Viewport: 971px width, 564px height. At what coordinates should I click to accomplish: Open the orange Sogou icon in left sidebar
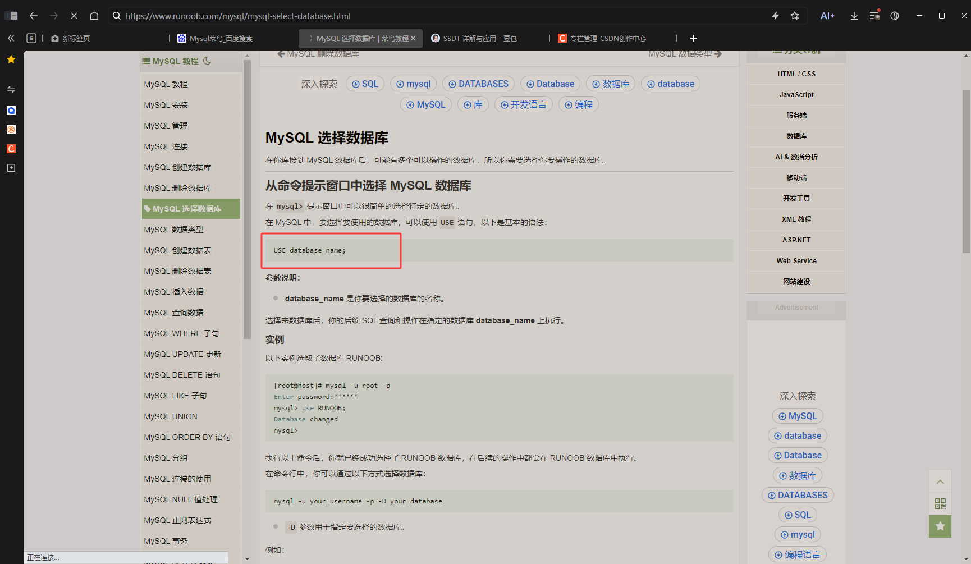click(11, 130)
